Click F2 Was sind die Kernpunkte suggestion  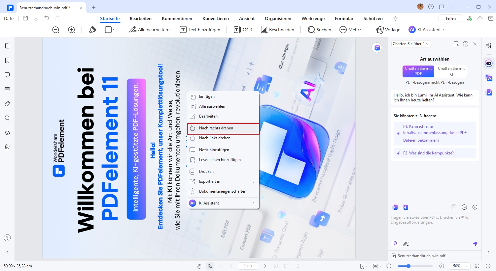[x=435, y=153]
